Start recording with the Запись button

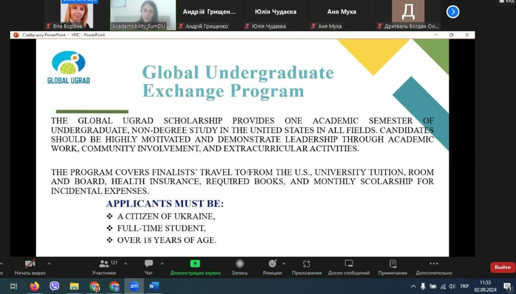pos(239,267)
